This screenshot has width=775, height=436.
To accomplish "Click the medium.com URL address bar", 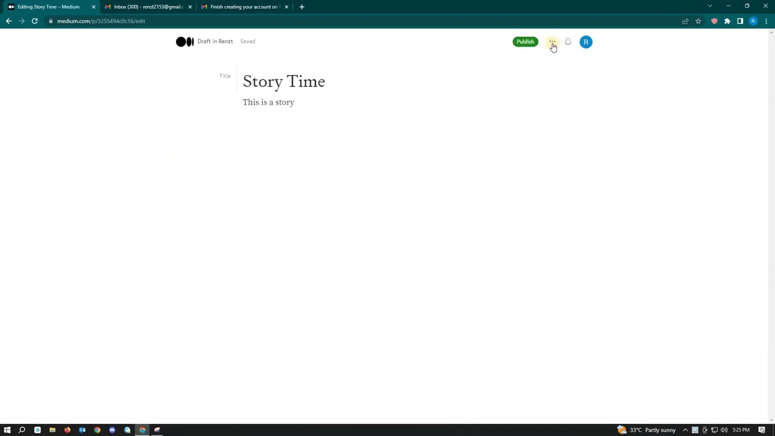I will click(x=363, y=21).
